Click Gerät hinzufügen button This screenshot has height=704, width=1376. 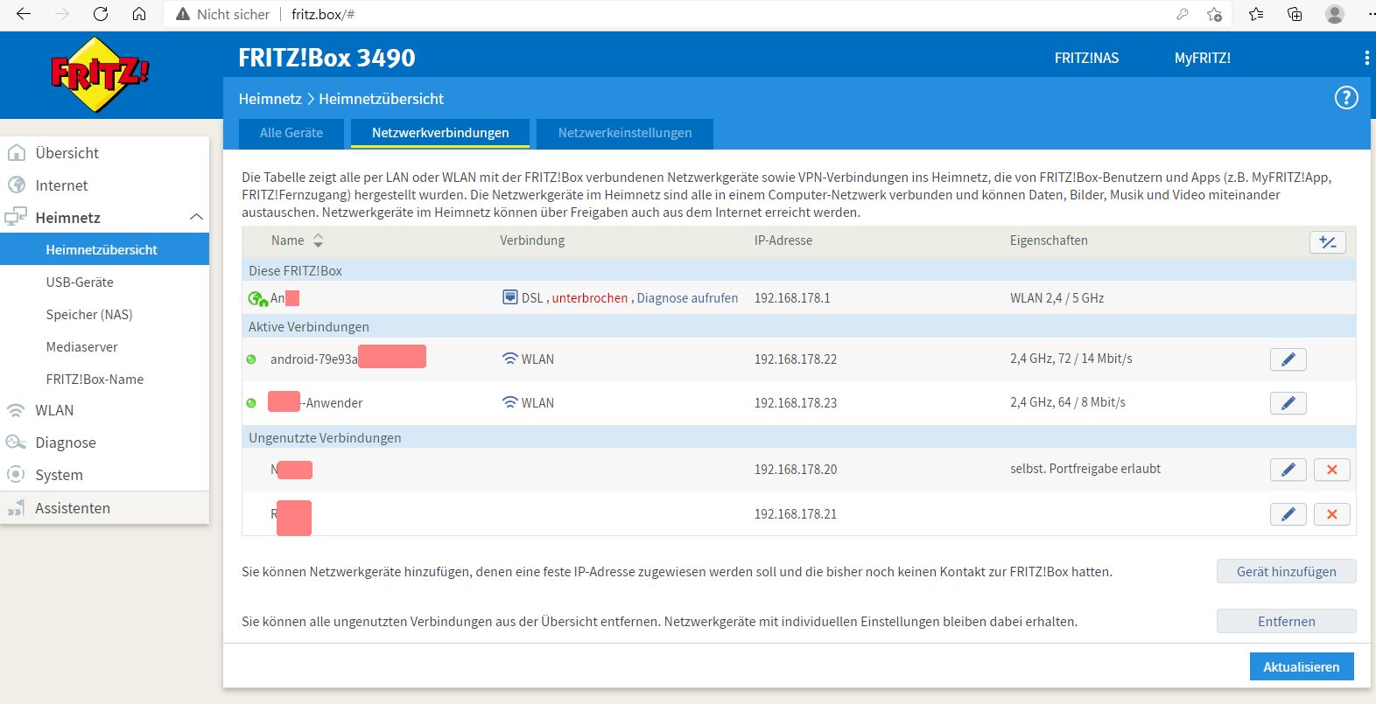[1286, 571]
